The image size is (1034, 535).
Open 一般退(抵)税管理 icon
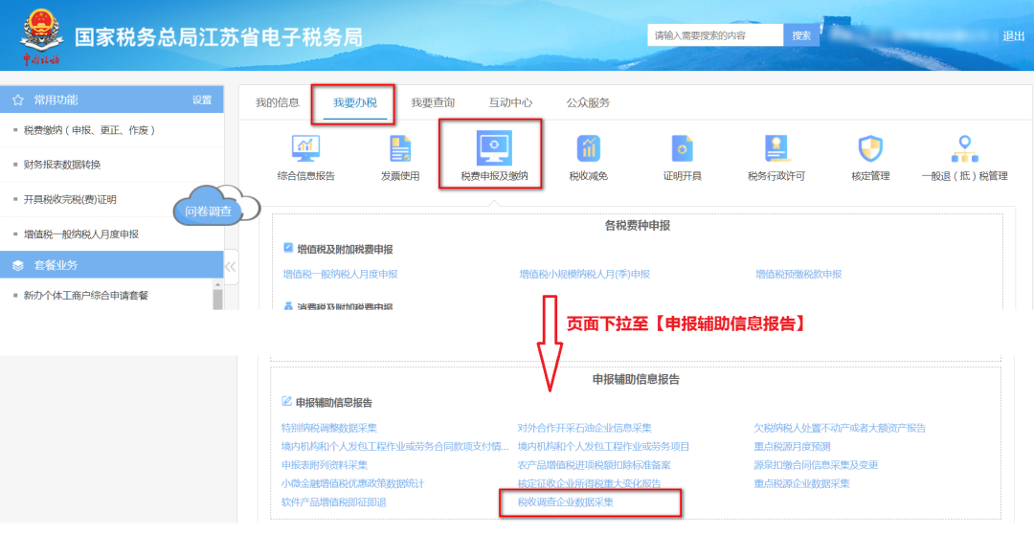click(963, 149)
